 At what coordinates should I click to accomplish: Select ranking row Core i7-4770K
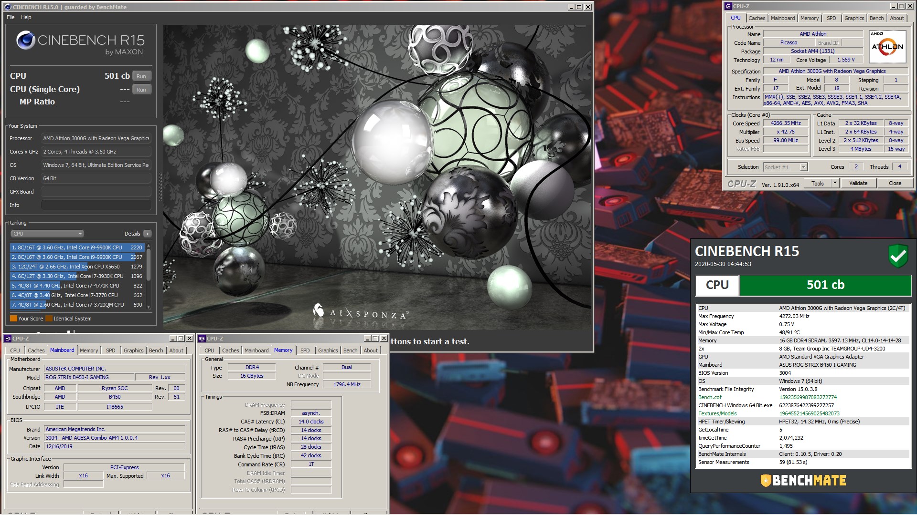click(x=77, y=286)
